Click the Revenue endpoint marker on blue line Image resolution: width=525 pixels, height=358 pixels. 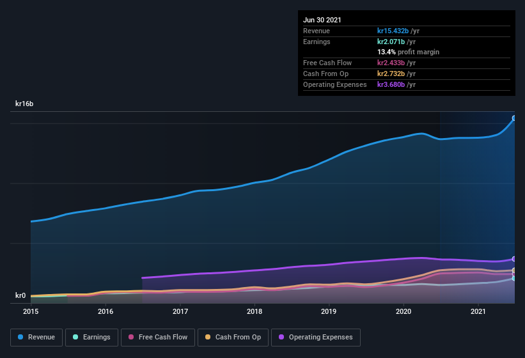tap(514, 118)
